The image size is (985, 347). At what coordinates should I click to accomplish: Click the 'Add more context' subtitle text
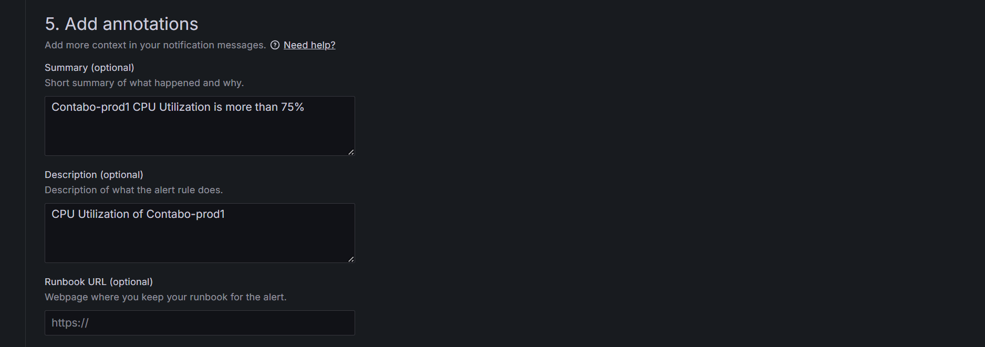[x=155, y=45]
